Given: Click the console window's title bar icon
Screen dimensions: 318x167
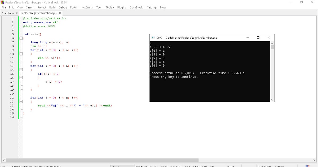Looking at the screenshot, I should click(153, 38).
